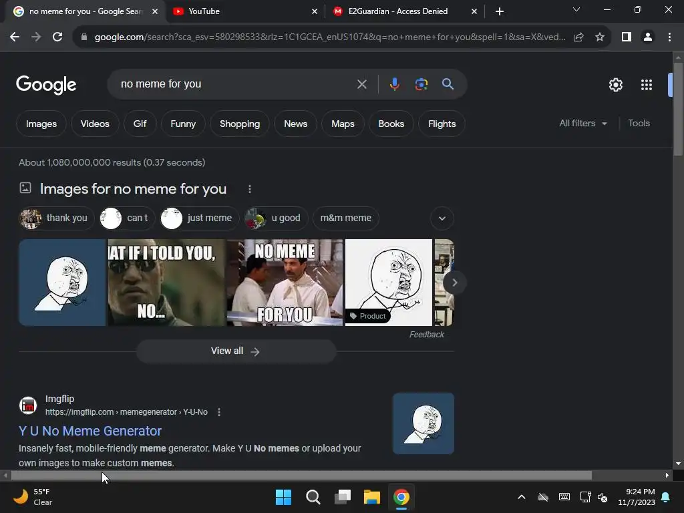Open Y U No Meme Generator link
The height and width of the screenshot is (513, 684).
(90, 431)
